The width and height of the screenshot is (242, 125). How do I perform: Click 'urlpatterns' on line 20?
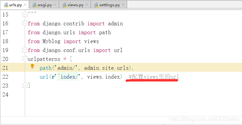coord(44,59)
